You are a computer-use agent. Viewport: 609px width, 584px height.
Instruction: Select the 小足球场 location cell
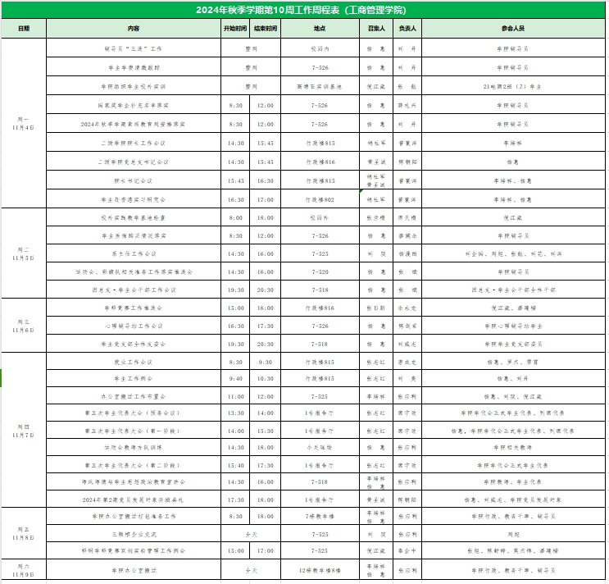pos(320,447)
